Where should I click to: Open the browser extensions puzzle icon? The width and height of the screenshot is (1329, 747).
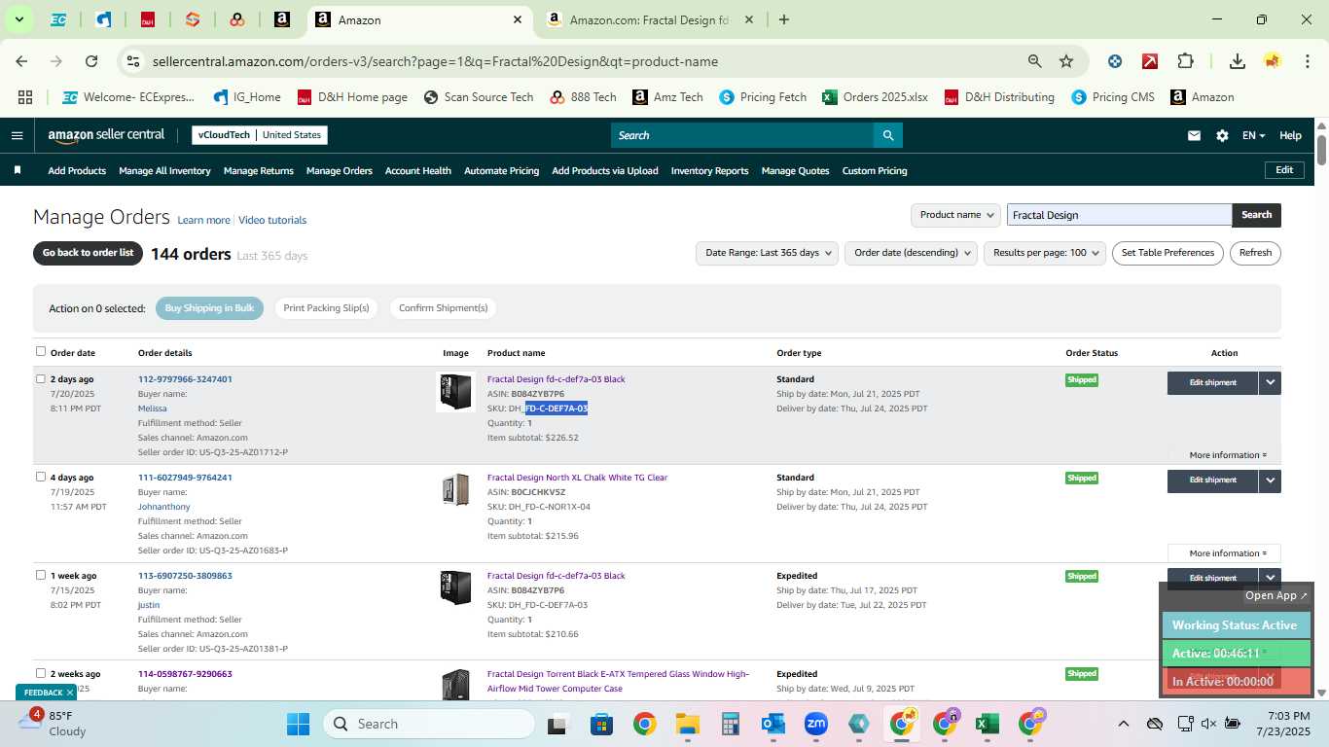(1185, 61)
